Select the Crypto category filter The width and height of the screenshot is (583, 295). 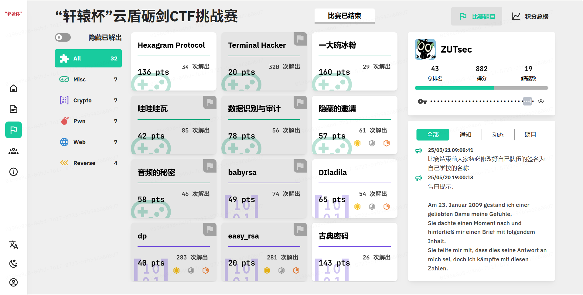point(88,100)
